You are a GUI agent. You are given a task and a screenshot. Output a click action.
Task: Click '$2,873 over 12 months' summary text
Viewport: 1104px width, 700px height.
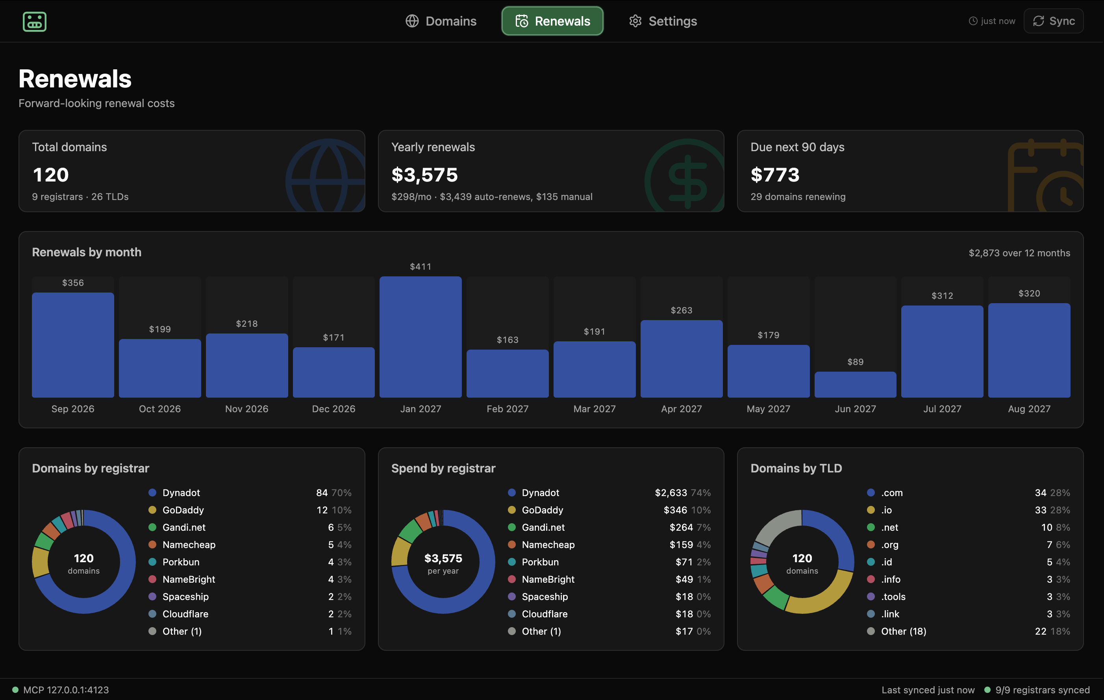pos(1019,253)
